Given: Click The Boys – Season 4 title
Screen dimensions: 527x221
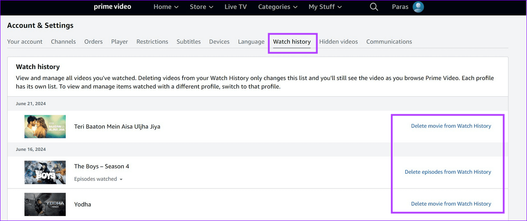Looking at the screenshot, I should point(102,166).
